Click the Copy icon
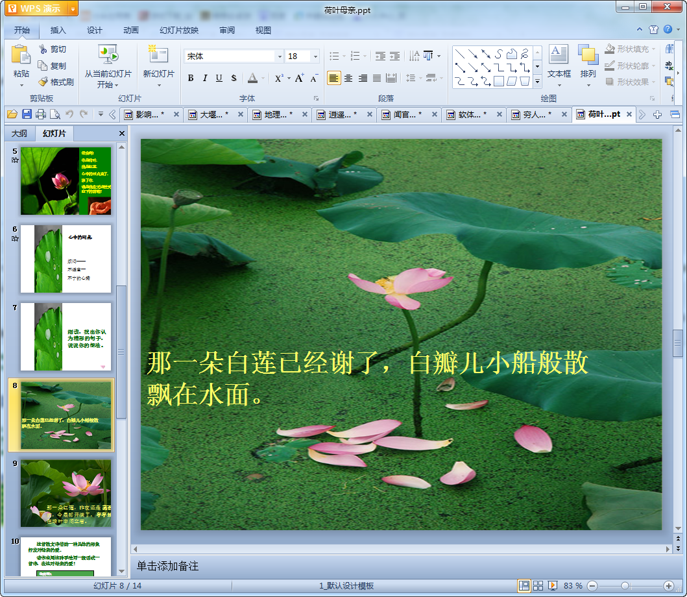The height and width of the screenshot is (597, 687). 43,66
